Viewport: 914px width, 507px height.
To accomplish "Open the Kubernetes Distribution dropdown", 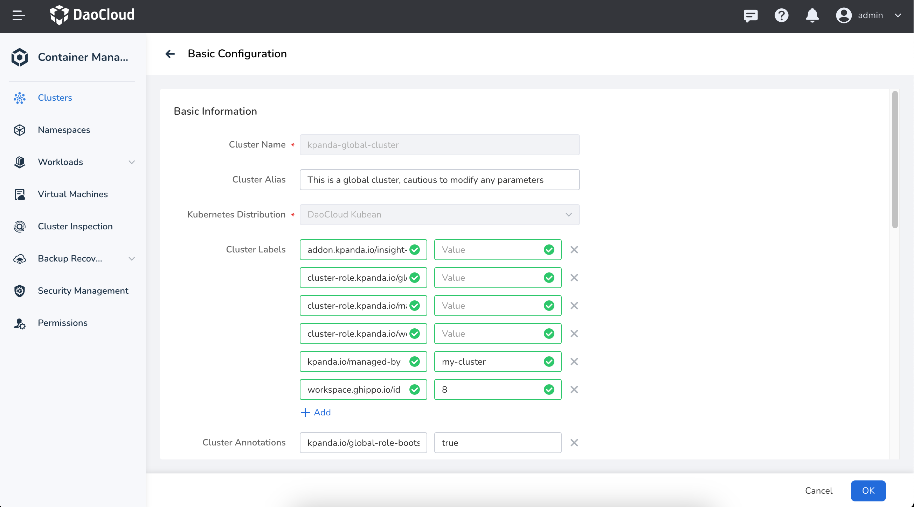I will [x=439, y=214].
